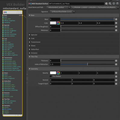Click the Thickness value field

pyautogui.click(x=55, y=61)
